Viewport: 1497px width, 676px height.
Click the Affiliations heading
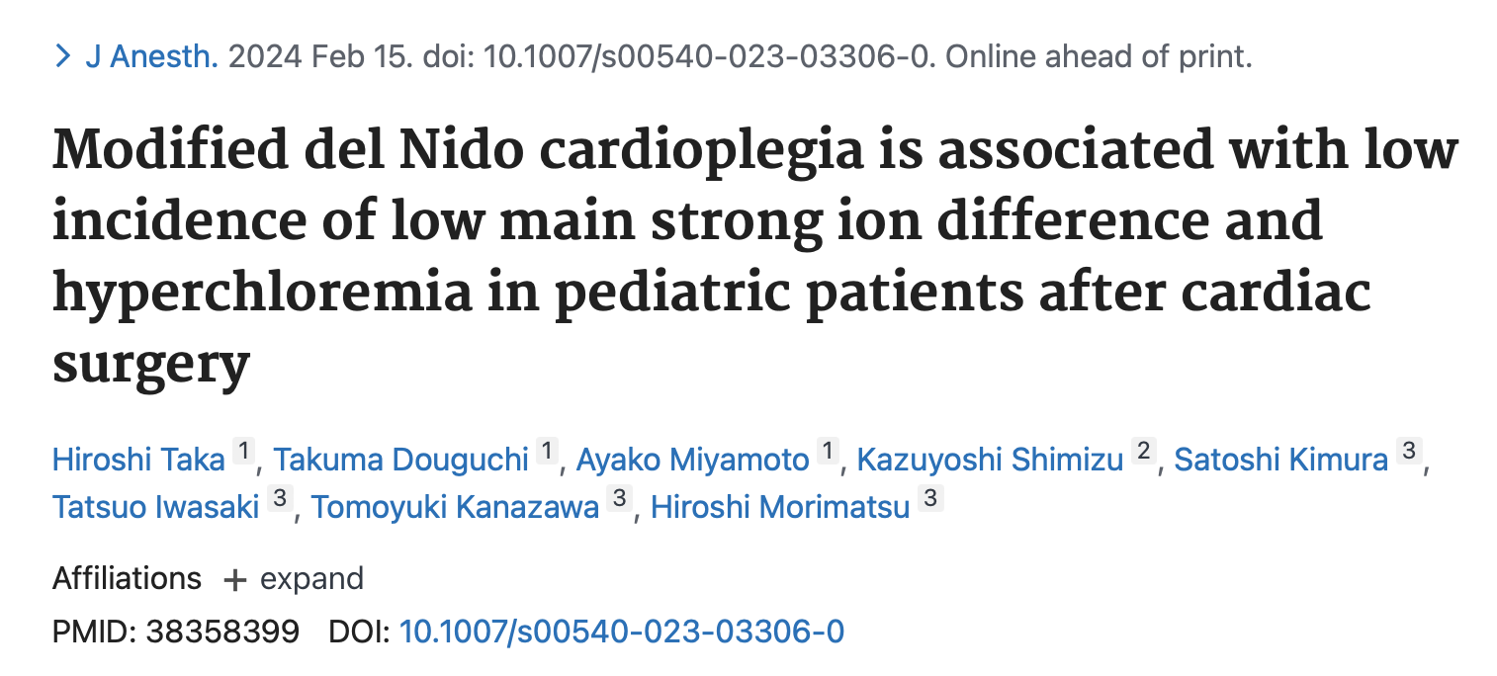pyautogui.click(x=127, y=579)
